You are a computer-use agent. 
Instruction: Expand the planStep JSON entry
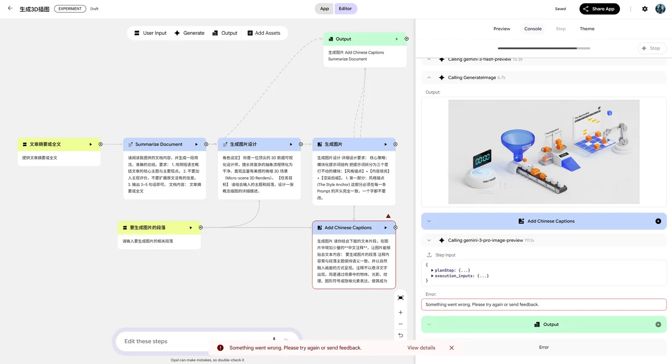coord(432,271)
